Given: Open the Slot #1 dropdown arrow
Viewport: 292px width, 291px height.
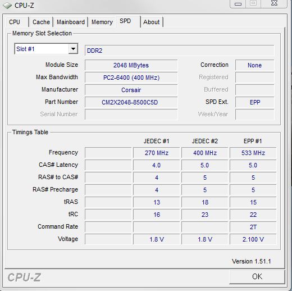Looking at the screenshot, I should tap(73, 49).
